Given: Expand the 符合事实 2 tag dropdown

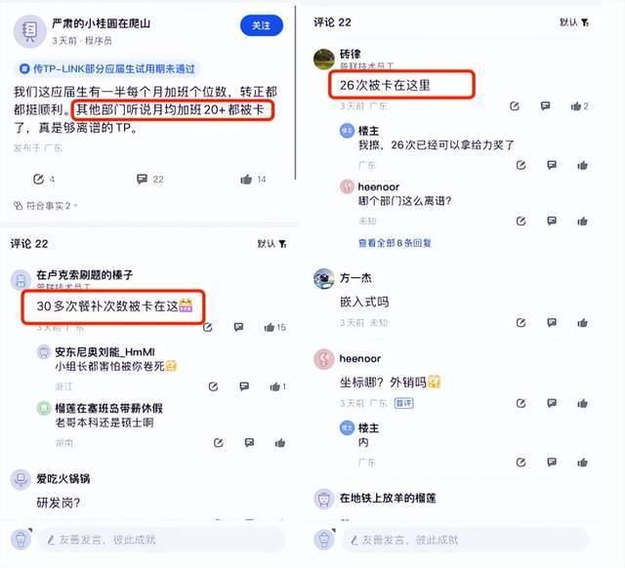Looking at the screenshot, I should (x=46, y=206).
